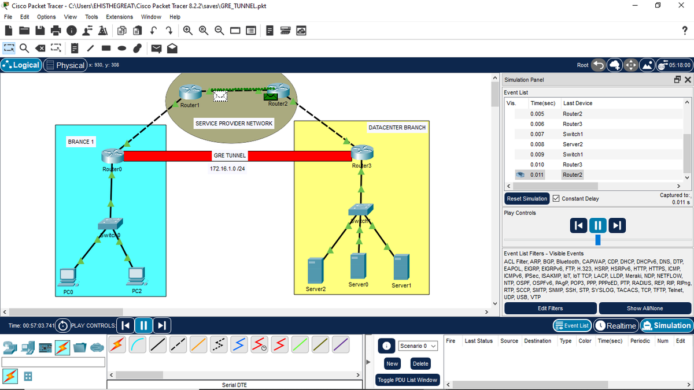This screenshot has height=390, width=694.
Task: Click the Server0 device
Action: pos(359,268)
